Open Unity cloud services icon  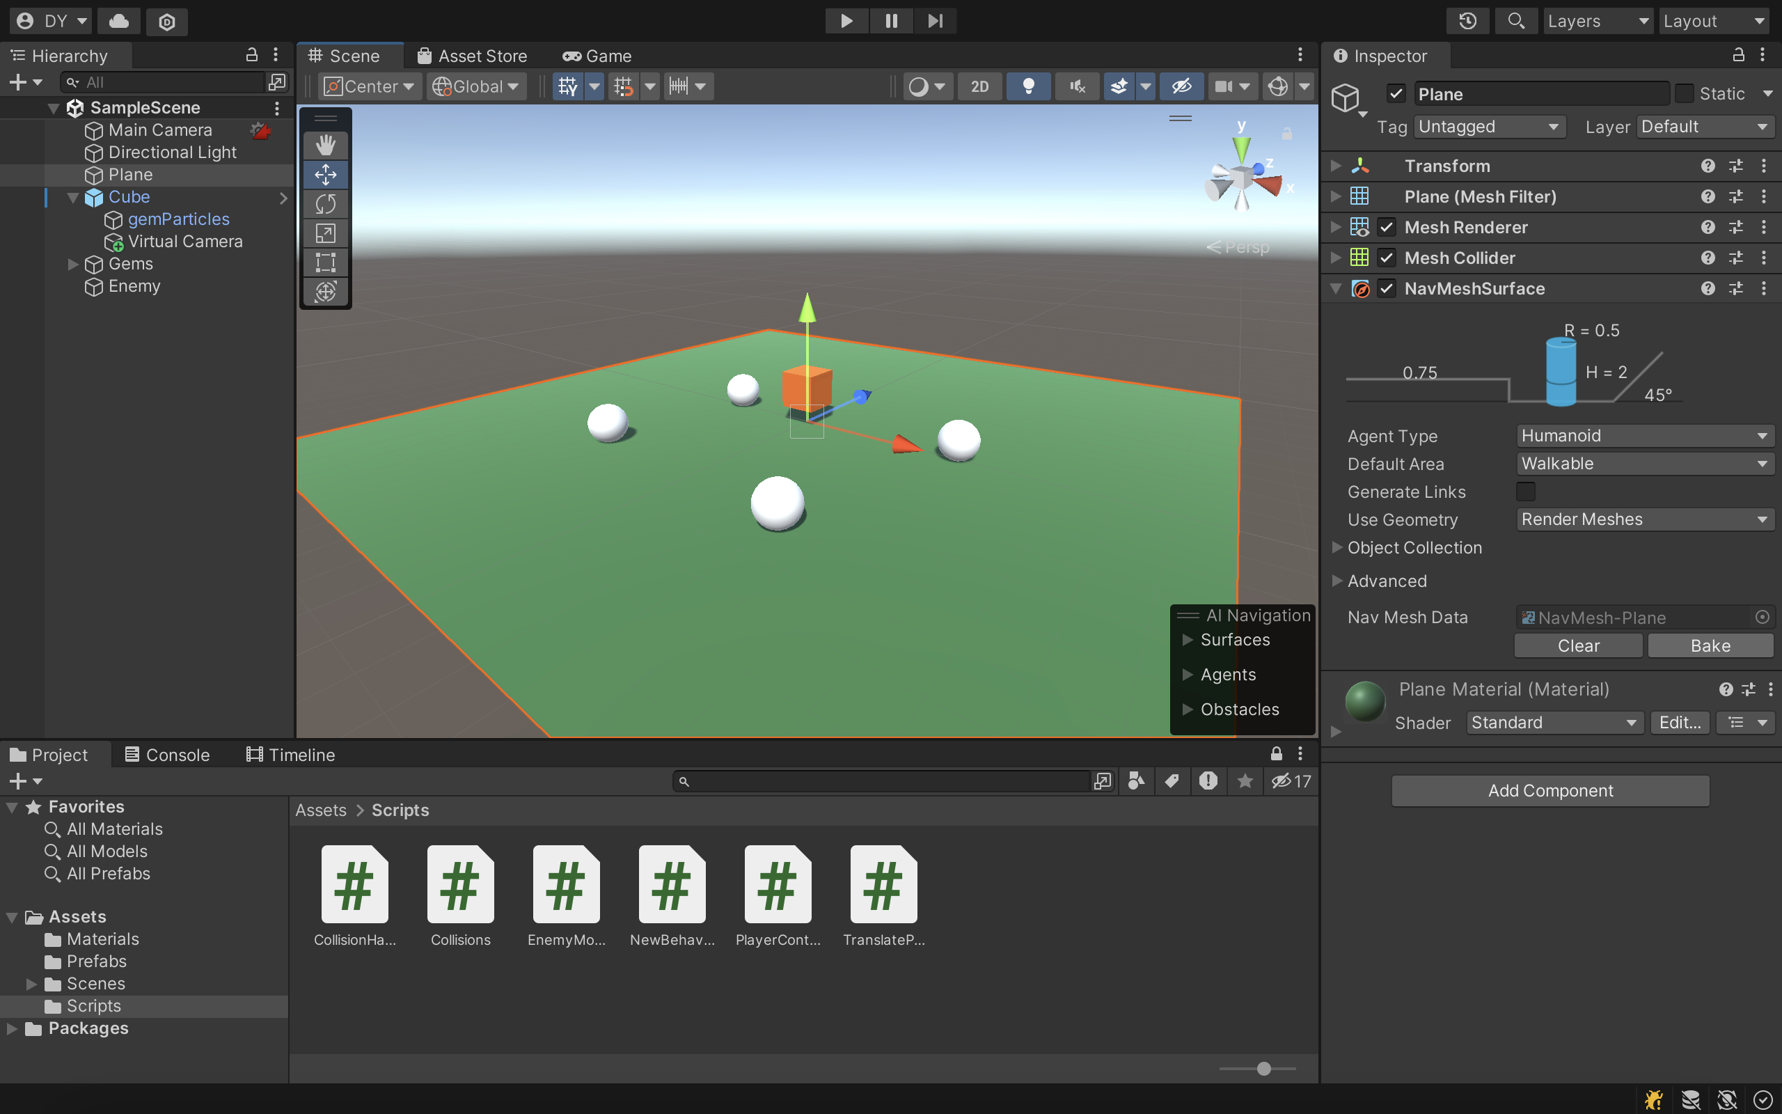119,21
